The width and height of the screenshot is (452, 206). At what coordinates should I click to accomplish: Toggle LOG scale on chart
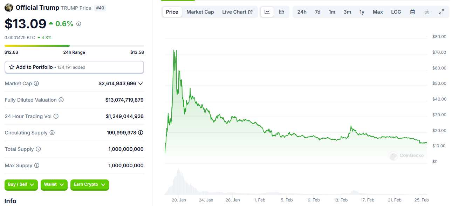click(x=396, y=12)
